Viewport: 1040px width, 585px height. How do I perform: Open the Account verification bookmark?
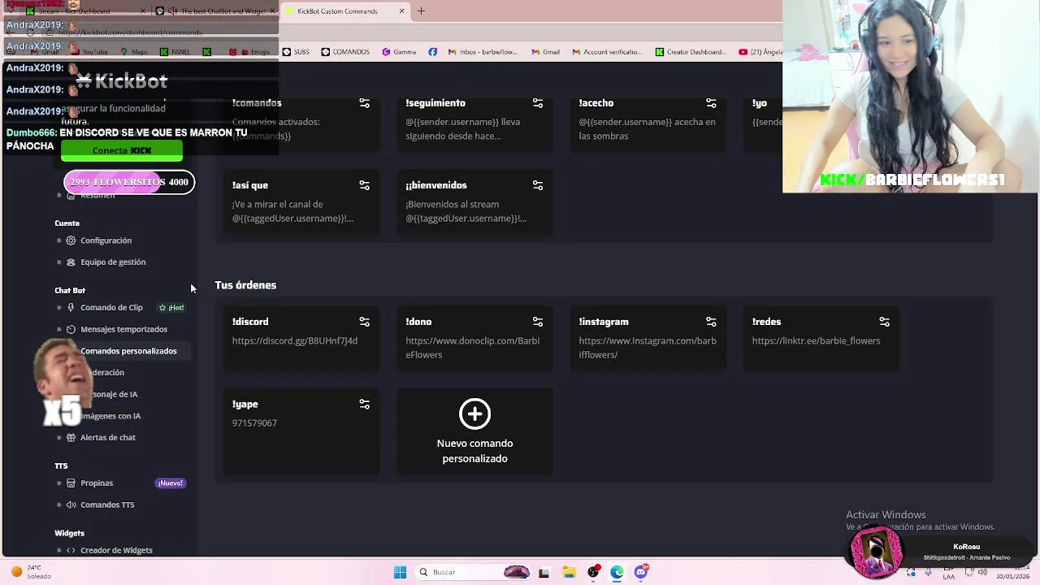pos(607,52)
